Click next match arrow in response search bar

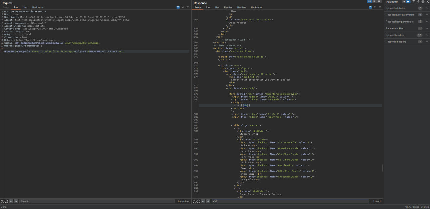click(208, 201)
